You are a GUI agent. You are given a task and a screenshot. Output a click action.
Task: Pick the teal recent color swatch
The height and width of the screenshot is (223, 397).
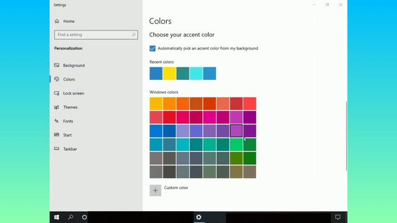[183, 73]
